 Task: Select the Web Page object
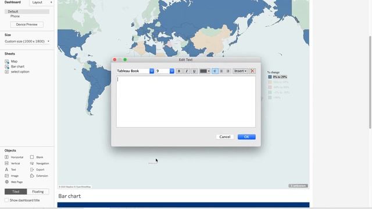coord(14,182)
